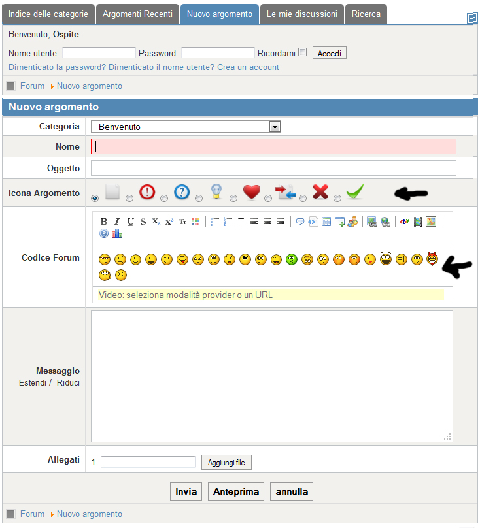The height and width of the screenshot is (528, 480).
Task: Switch to the Argomenti Recenti tab
Action: (x=137, y=14)
